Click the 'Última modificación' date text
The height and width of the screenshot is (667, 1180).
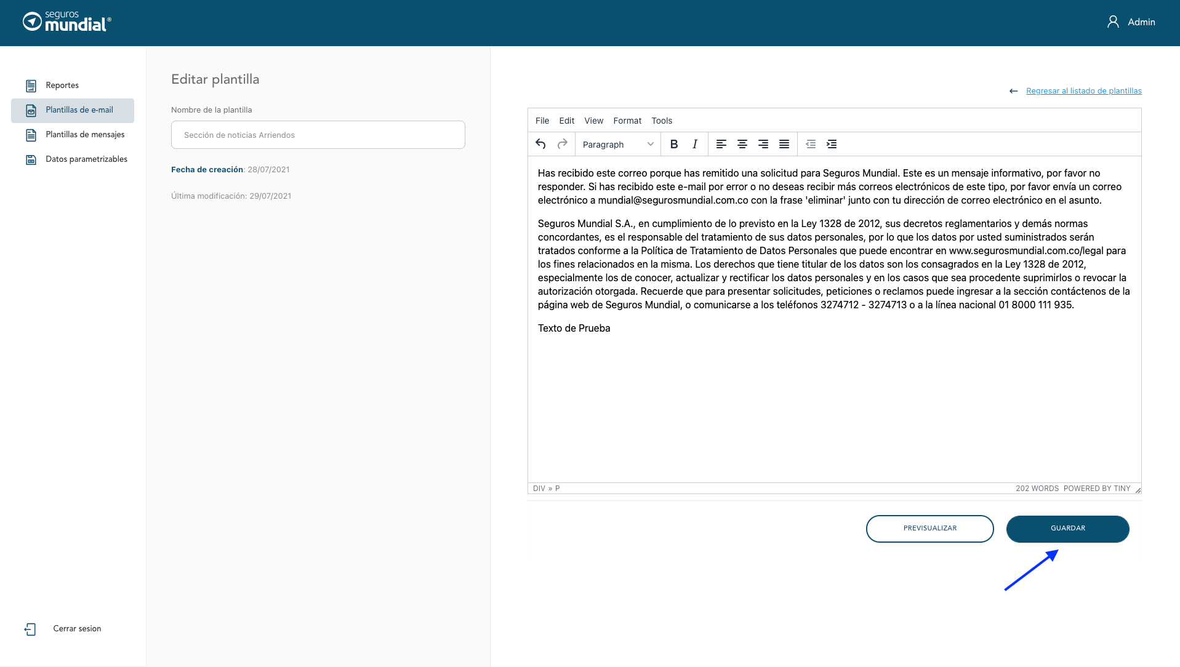point(231,196)
